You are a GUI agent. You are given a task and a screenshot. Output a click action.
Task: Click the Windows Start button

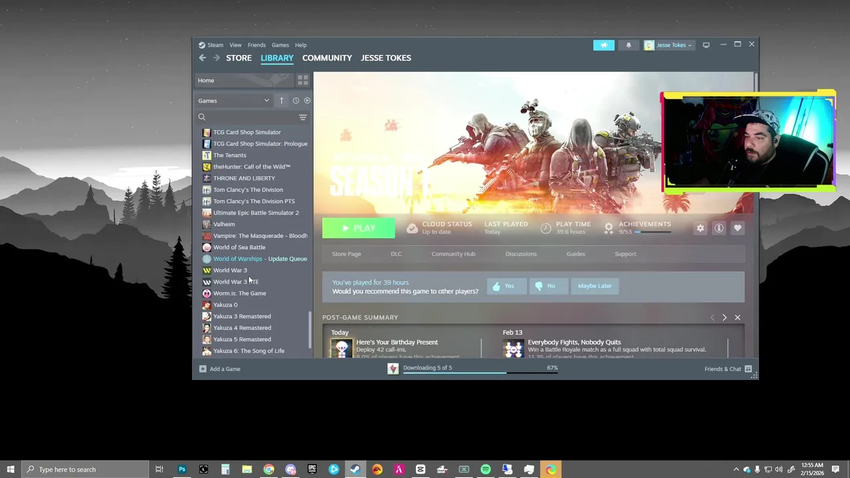click(11, 469)
